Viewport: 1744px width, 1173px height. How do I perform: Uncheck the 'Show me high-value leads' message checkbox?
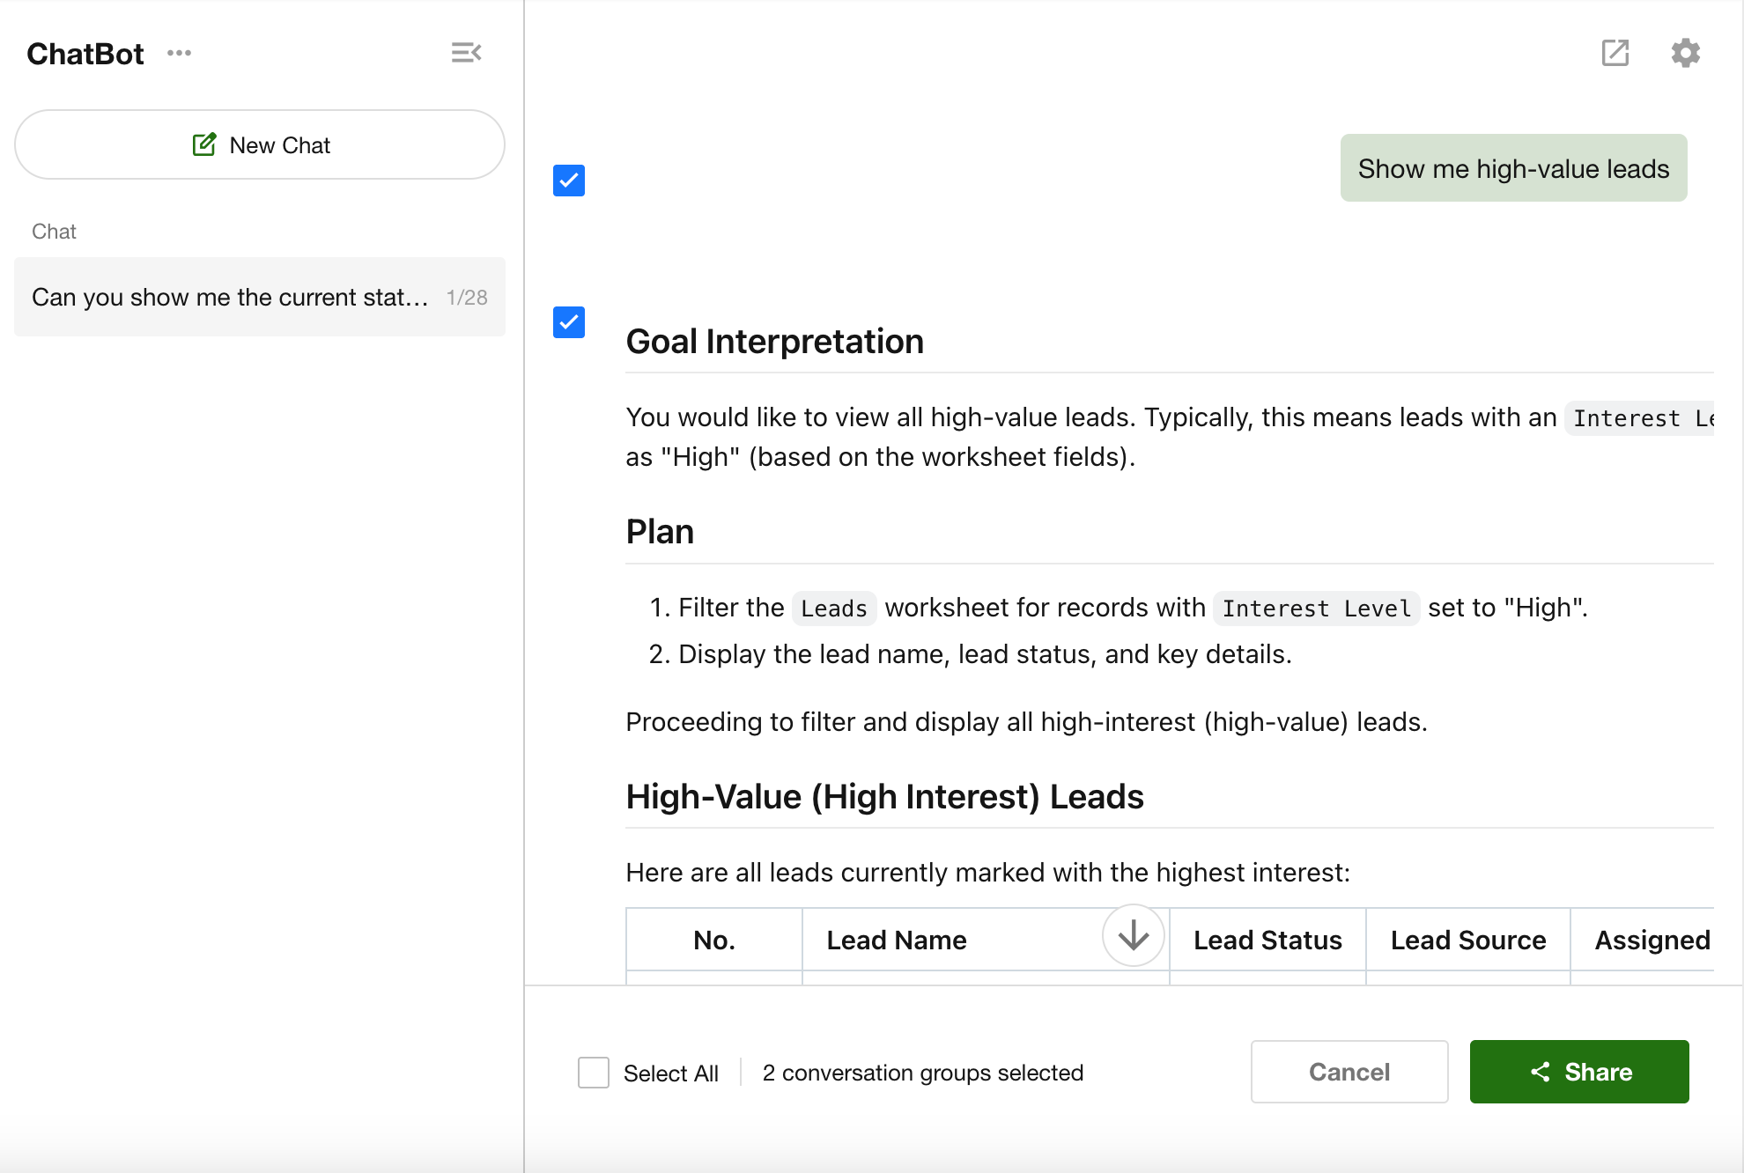(569, 181)
